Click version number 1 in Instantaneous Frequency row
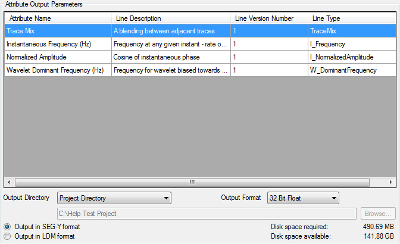The width and height of the screenshot is (400, 244). pyautogui.click(x=269, y=44)
